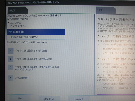The height and width of the screenshot is (101, 135).
Task: Click text 登録を取り消すことはできません!
Action: [x=24, y=37]
